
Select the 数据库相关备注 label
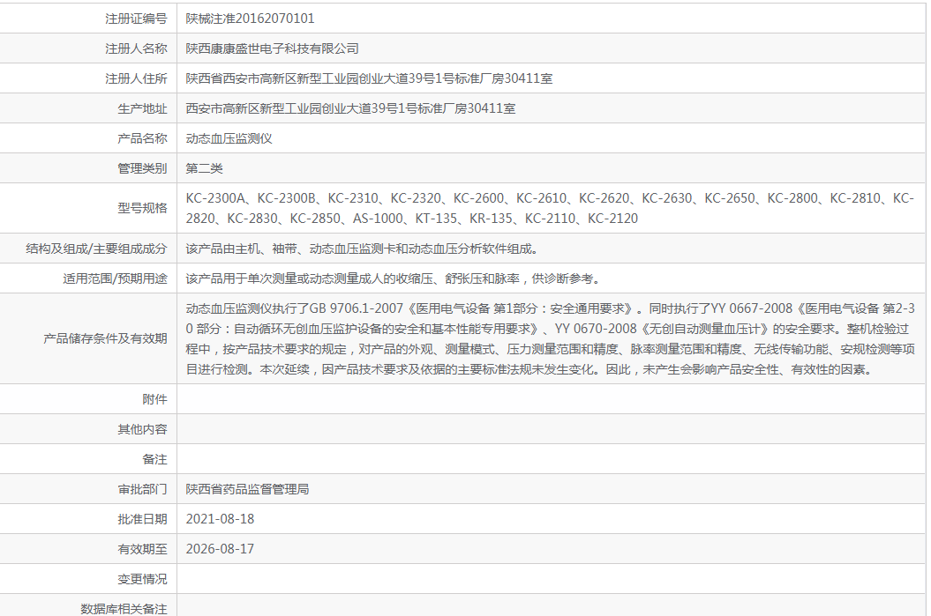pyautogui.click(x=124, y=609)
